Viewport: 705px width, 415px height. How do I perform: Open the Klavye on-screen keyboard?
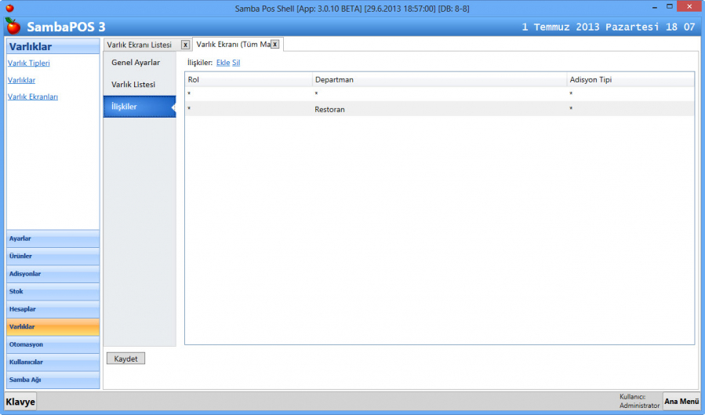21,402
